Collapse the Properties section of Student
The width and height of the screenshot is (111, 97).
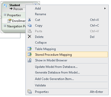pyautogui.click(x=5, y=15)
